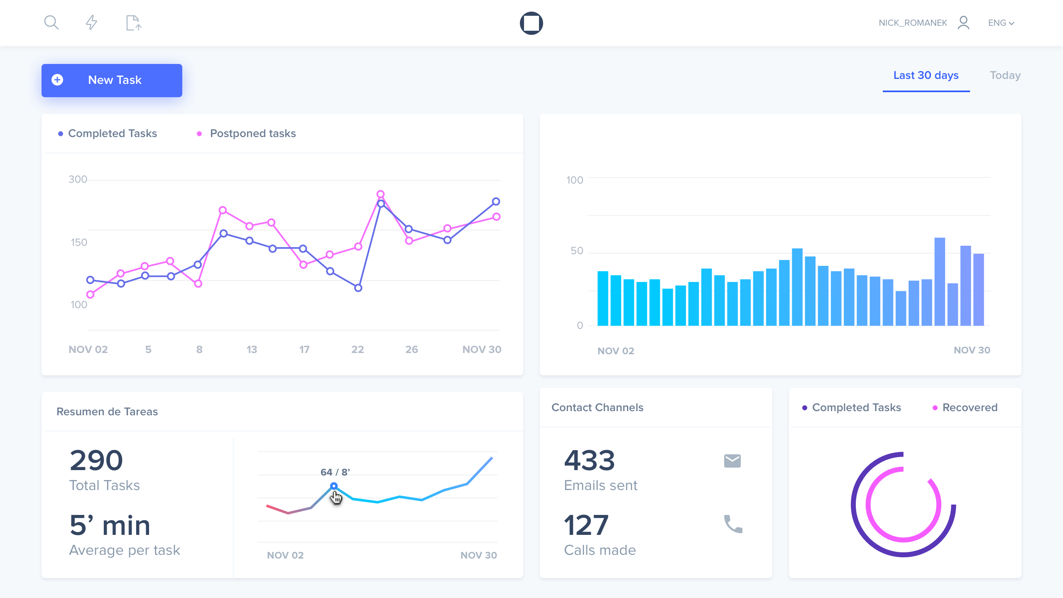Image resolution: width=1063 pixels, height=598 pixels.
Task: Click the plus icon in New Task button
Action: (57, 80)
